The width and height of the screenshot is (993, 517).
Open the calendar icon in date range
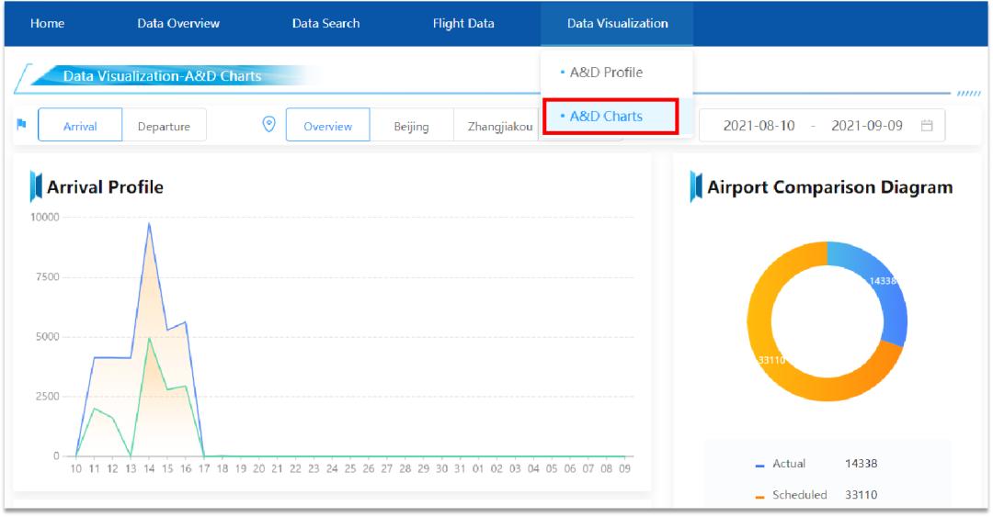pyautogui.click(x=927, y=125)
